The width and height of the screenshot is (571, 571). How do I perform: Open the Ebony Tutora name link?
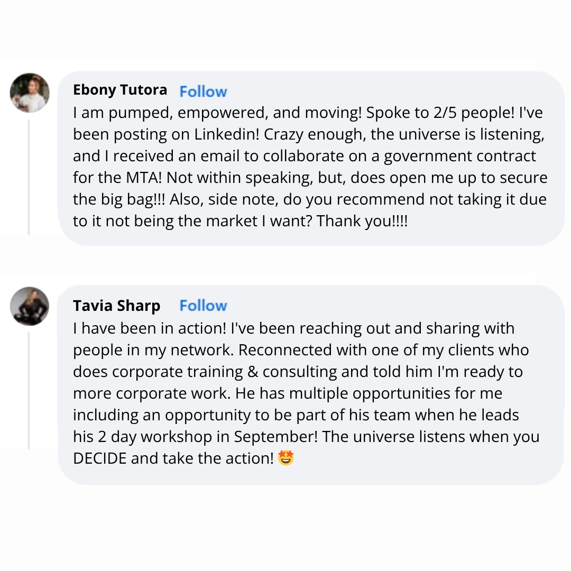[x=120, y=90]
